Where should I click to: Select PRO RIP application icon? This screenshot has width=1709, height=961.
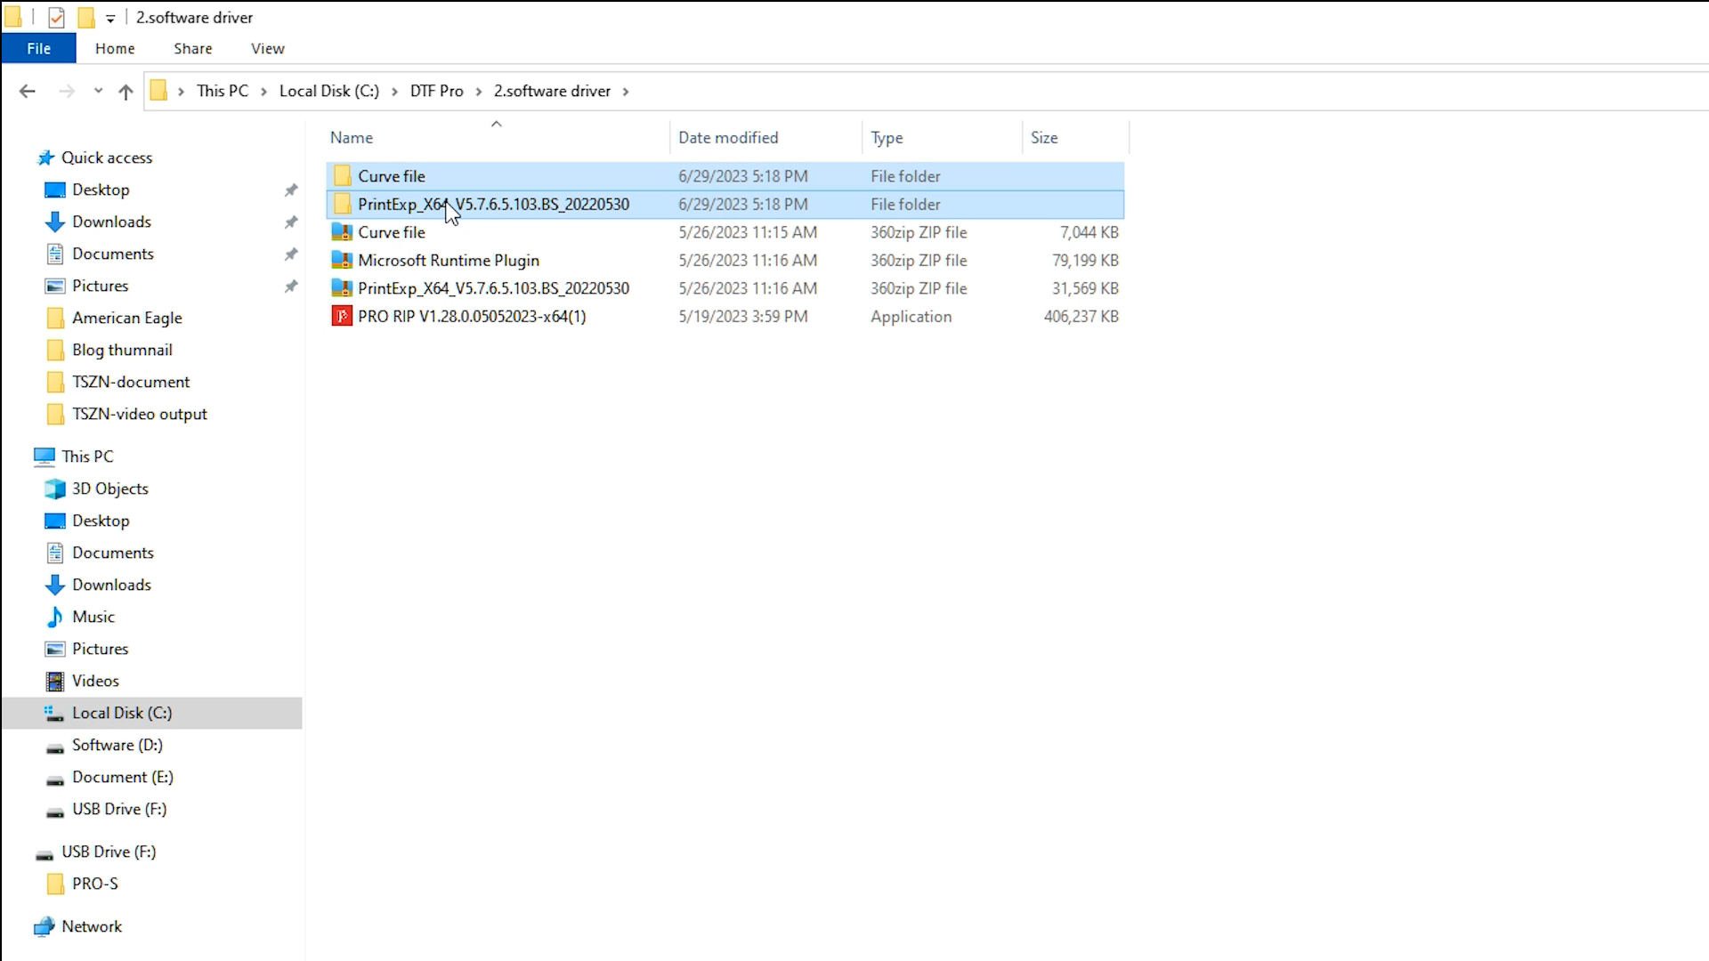click(x=342, y=316)
